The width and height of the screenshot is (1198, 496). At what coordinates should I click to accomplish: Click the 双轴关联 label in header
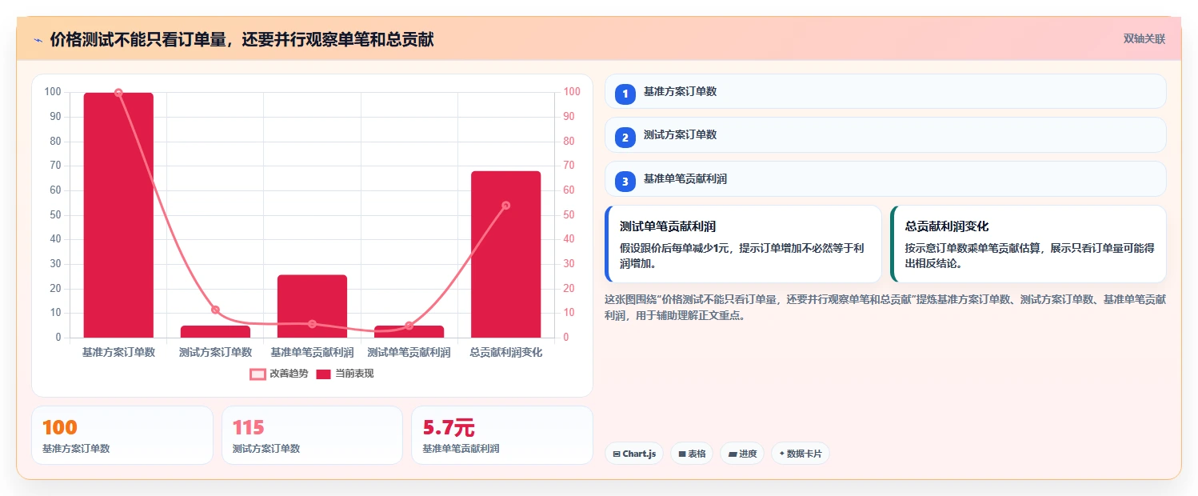(x=1144, y=38)
